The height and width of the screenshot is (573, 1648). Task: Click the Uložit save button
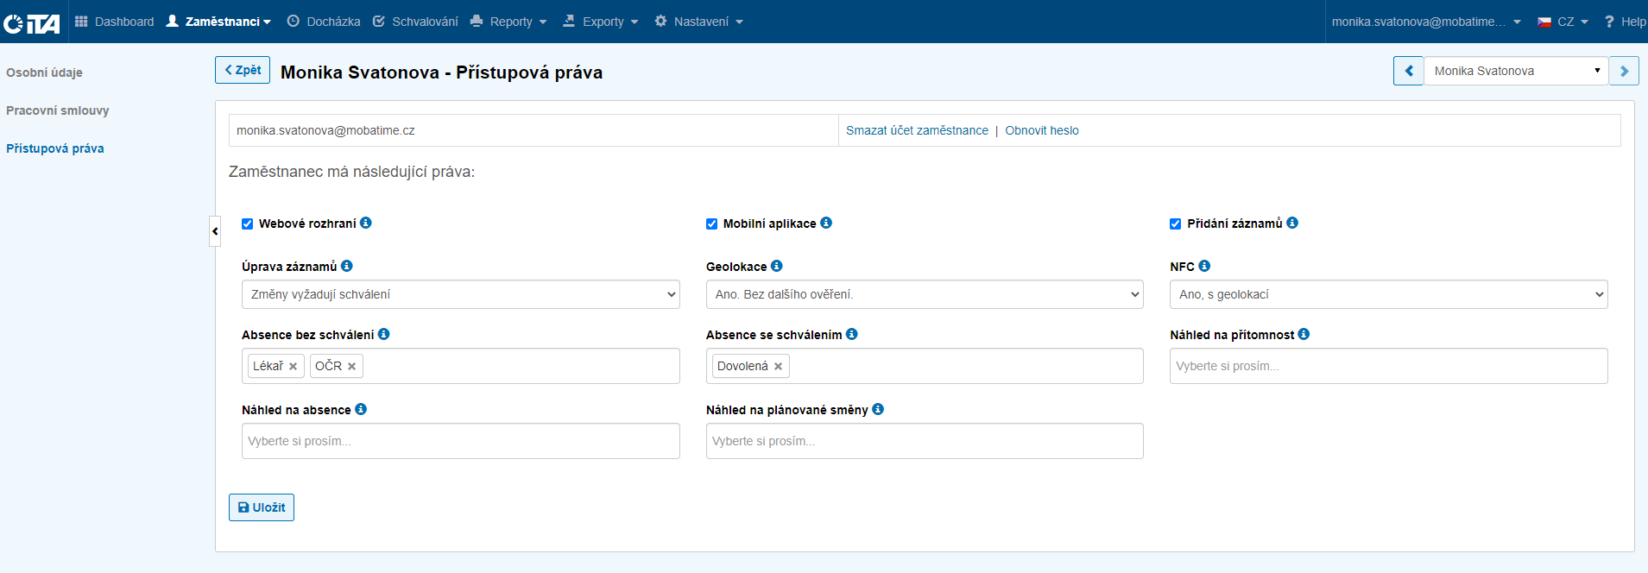click(x=262, y=507)
